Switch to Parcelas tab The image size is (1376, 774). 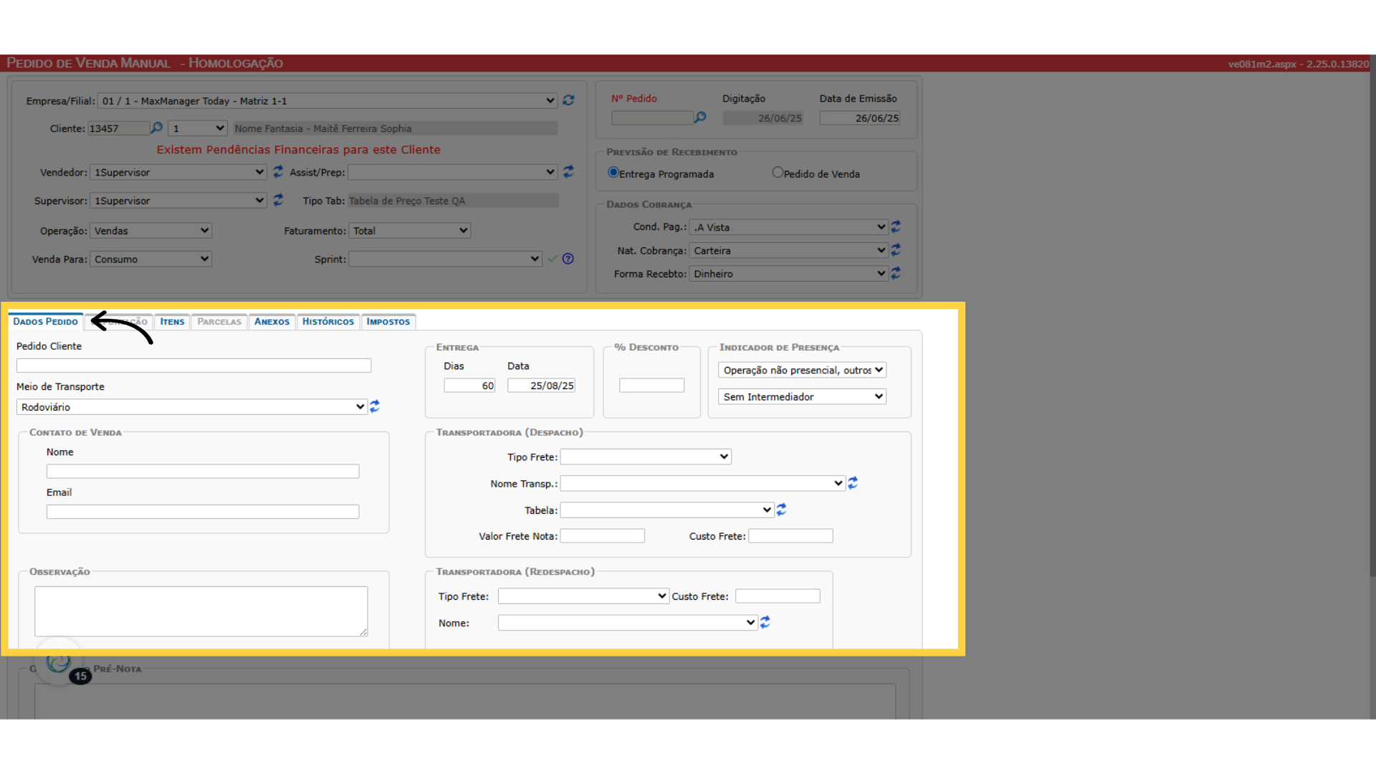click(219, 322)
